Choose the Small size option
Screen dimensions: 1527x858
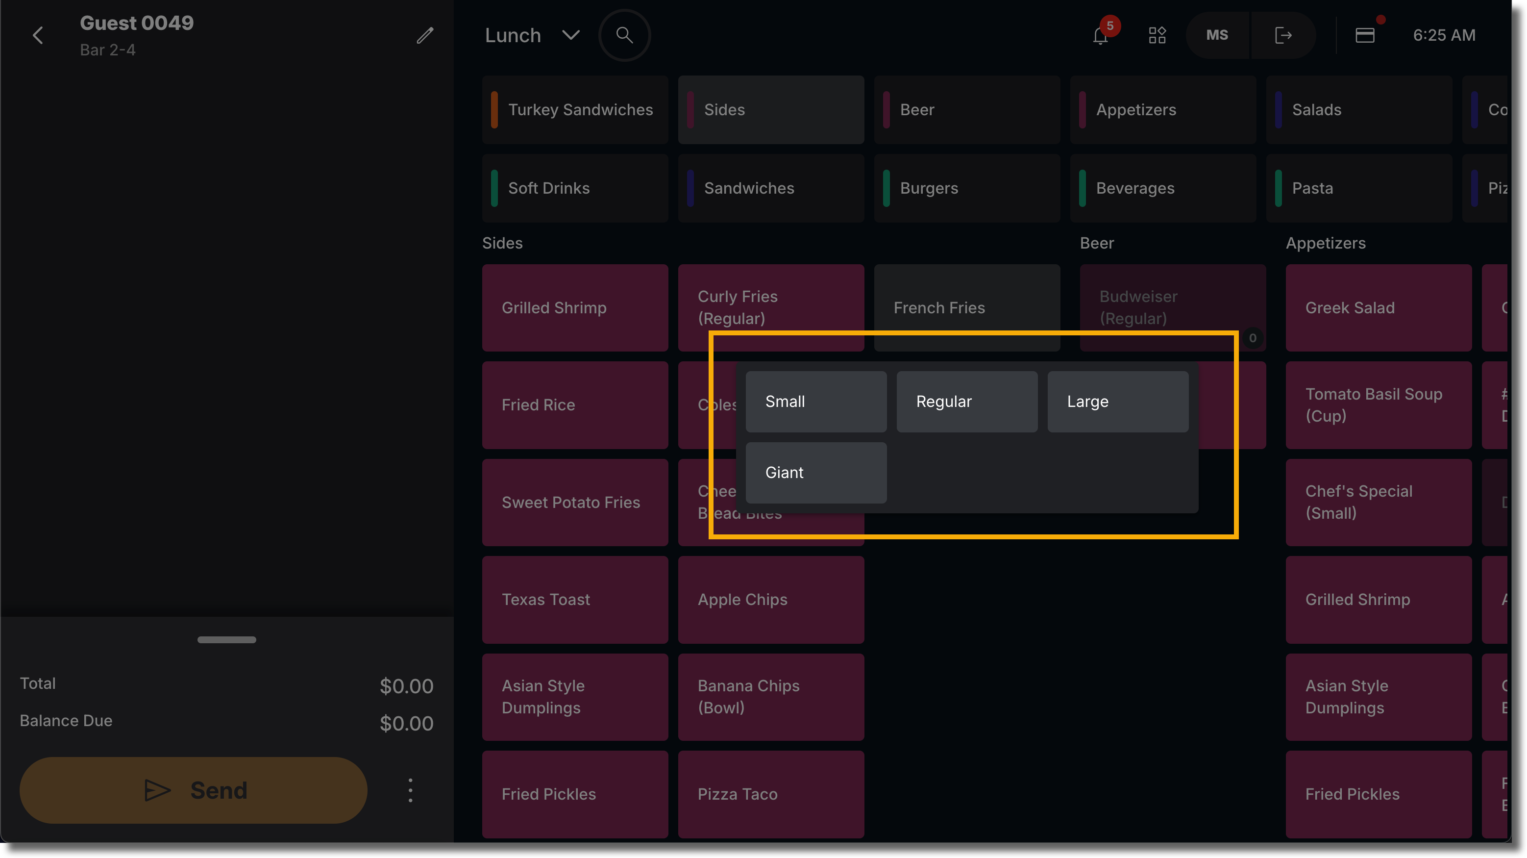(x=816, y=402)
